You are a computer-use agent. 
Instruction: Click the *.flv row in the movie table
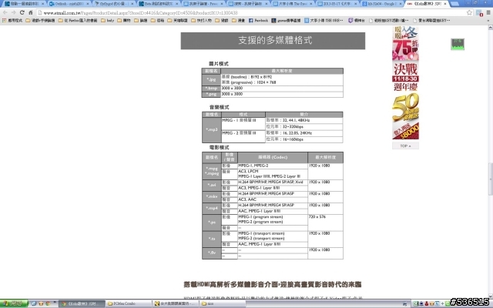pyautogui.click(x=272, y=253)
